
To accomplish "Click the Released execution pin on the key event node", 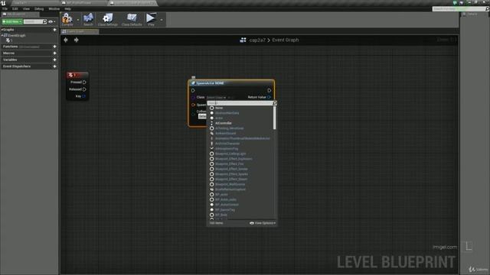I will tap(84, 89).
